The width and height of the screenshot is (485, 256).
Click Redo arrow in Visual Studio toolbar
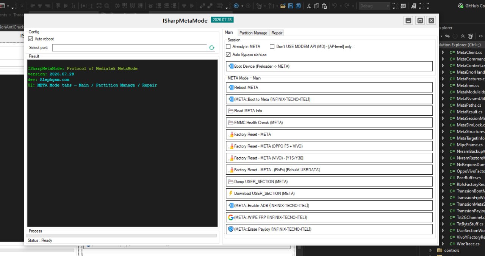(347, 6)
